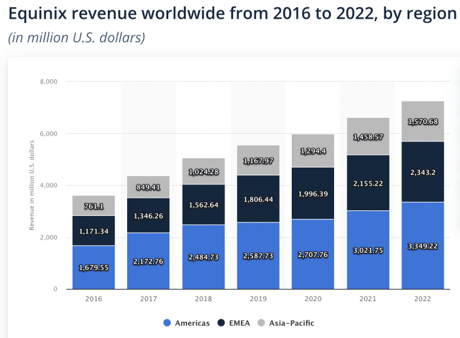Click the 2017 Americas value 2,172.76
The image size is (460, 338).
[x=148, y=261]
